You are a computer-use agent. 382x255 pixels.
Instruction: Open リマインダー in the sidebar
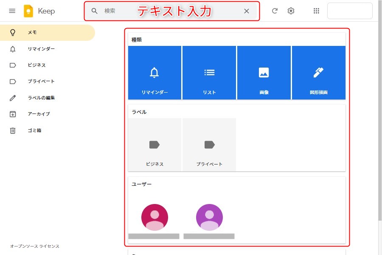[x=41, y=49]
